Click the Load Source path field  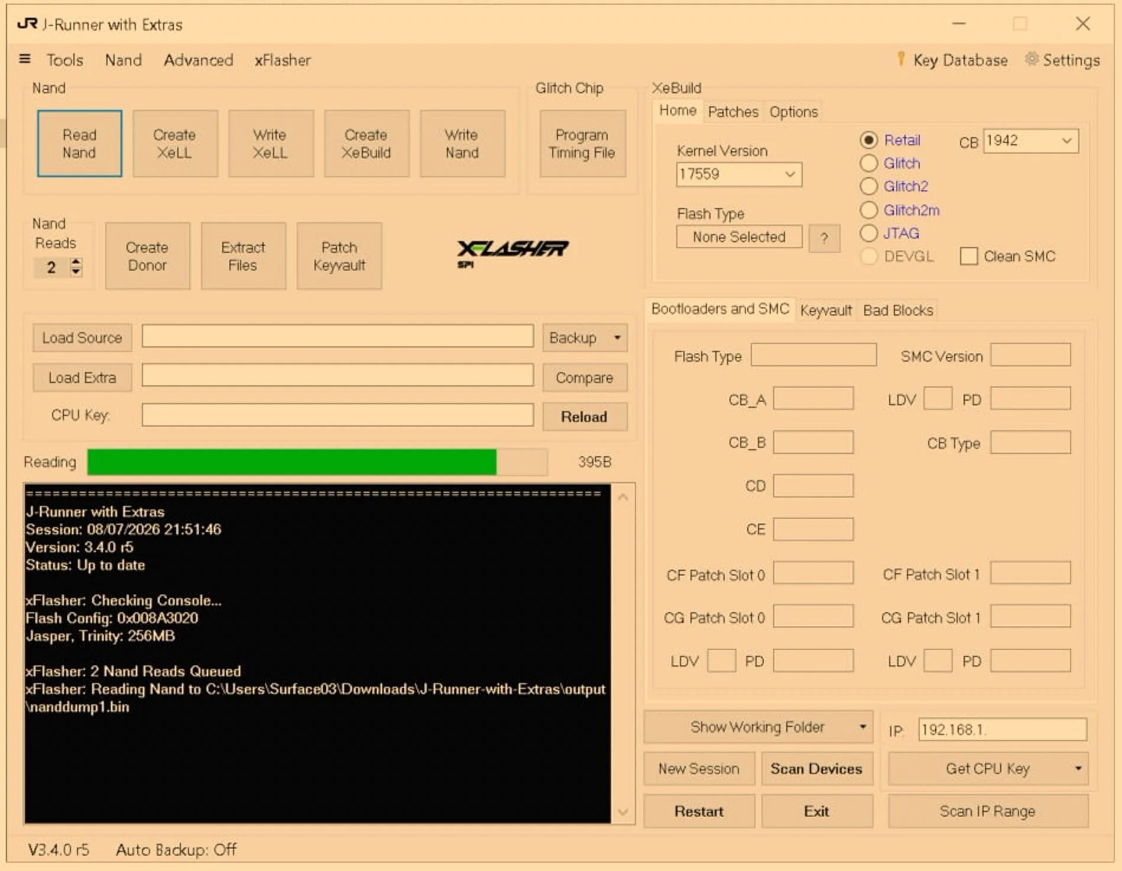[x=338, y=336]
